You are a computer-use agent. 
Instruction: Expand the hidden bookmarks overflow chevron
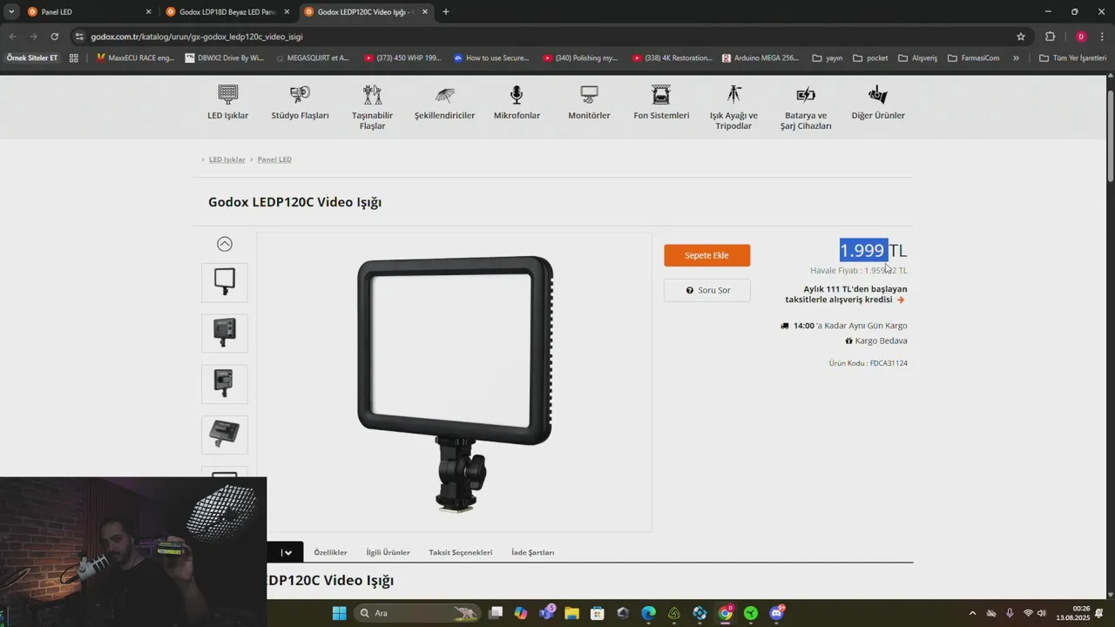(x=1016, y=58)
